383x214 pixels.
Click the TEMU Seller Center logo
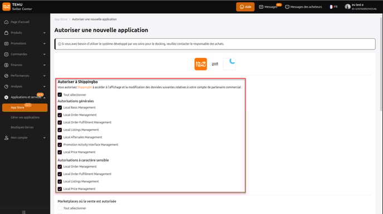tap(6, 7)
